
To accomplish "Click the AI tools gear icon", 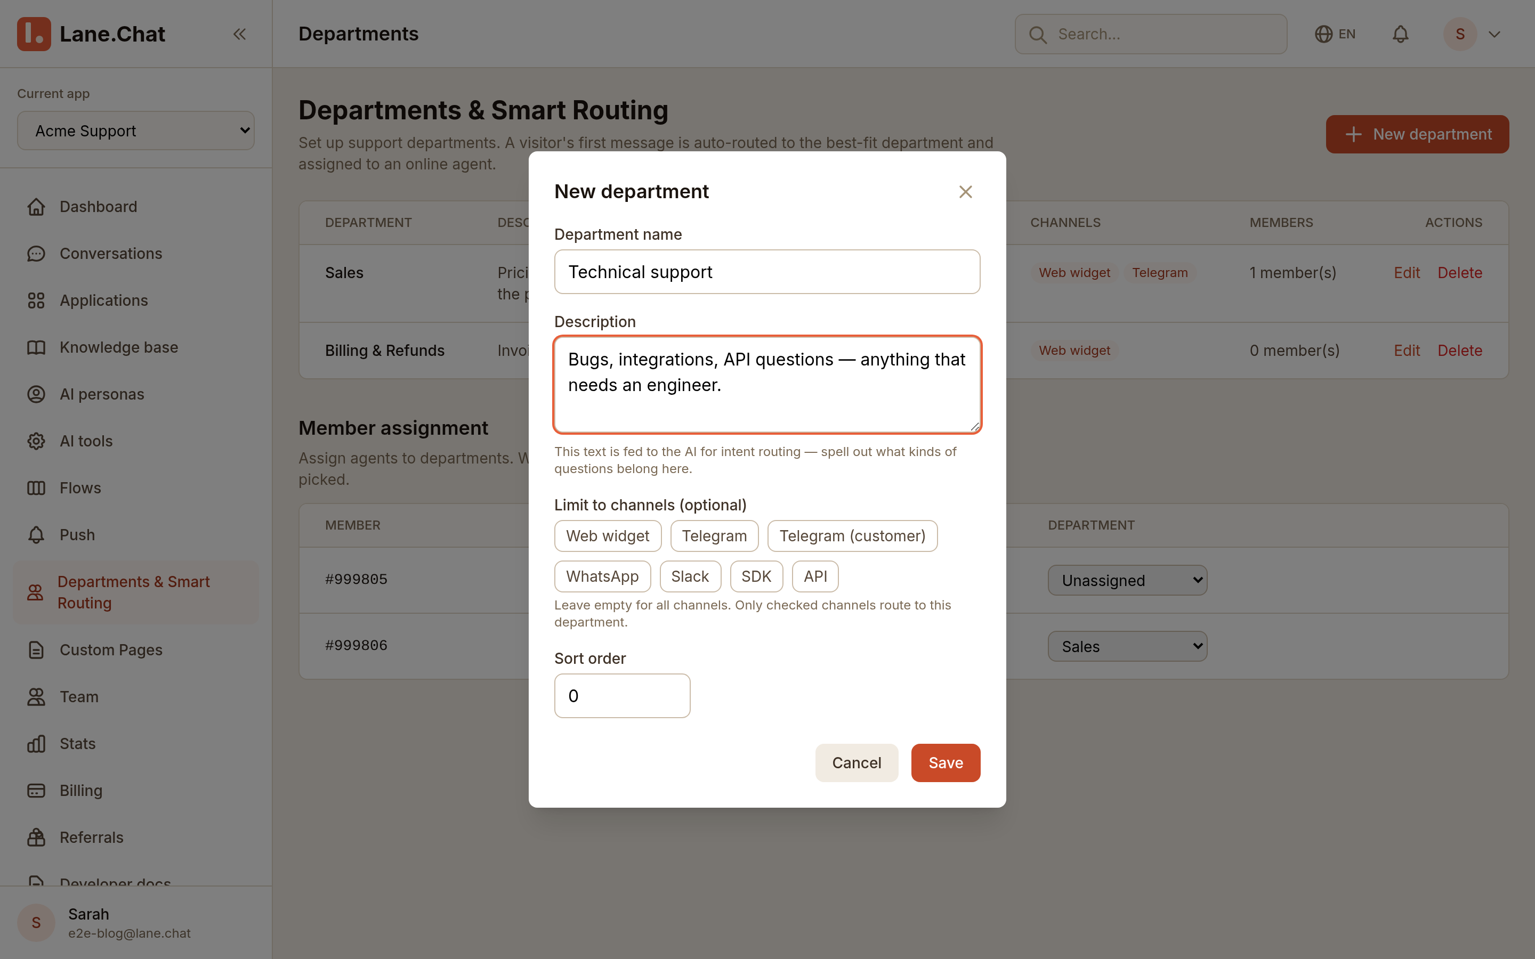I will (36, 442).
